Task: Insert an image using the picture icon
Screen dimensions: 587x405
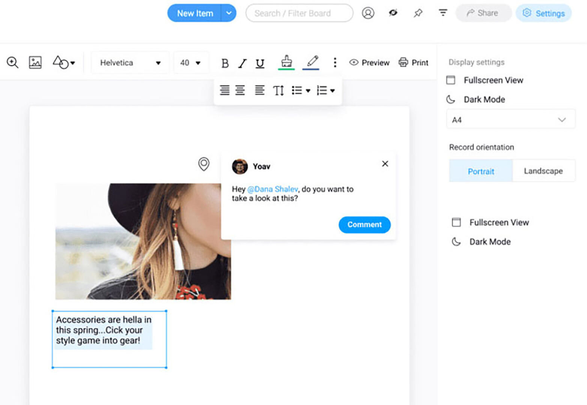Action: [35, 62]
